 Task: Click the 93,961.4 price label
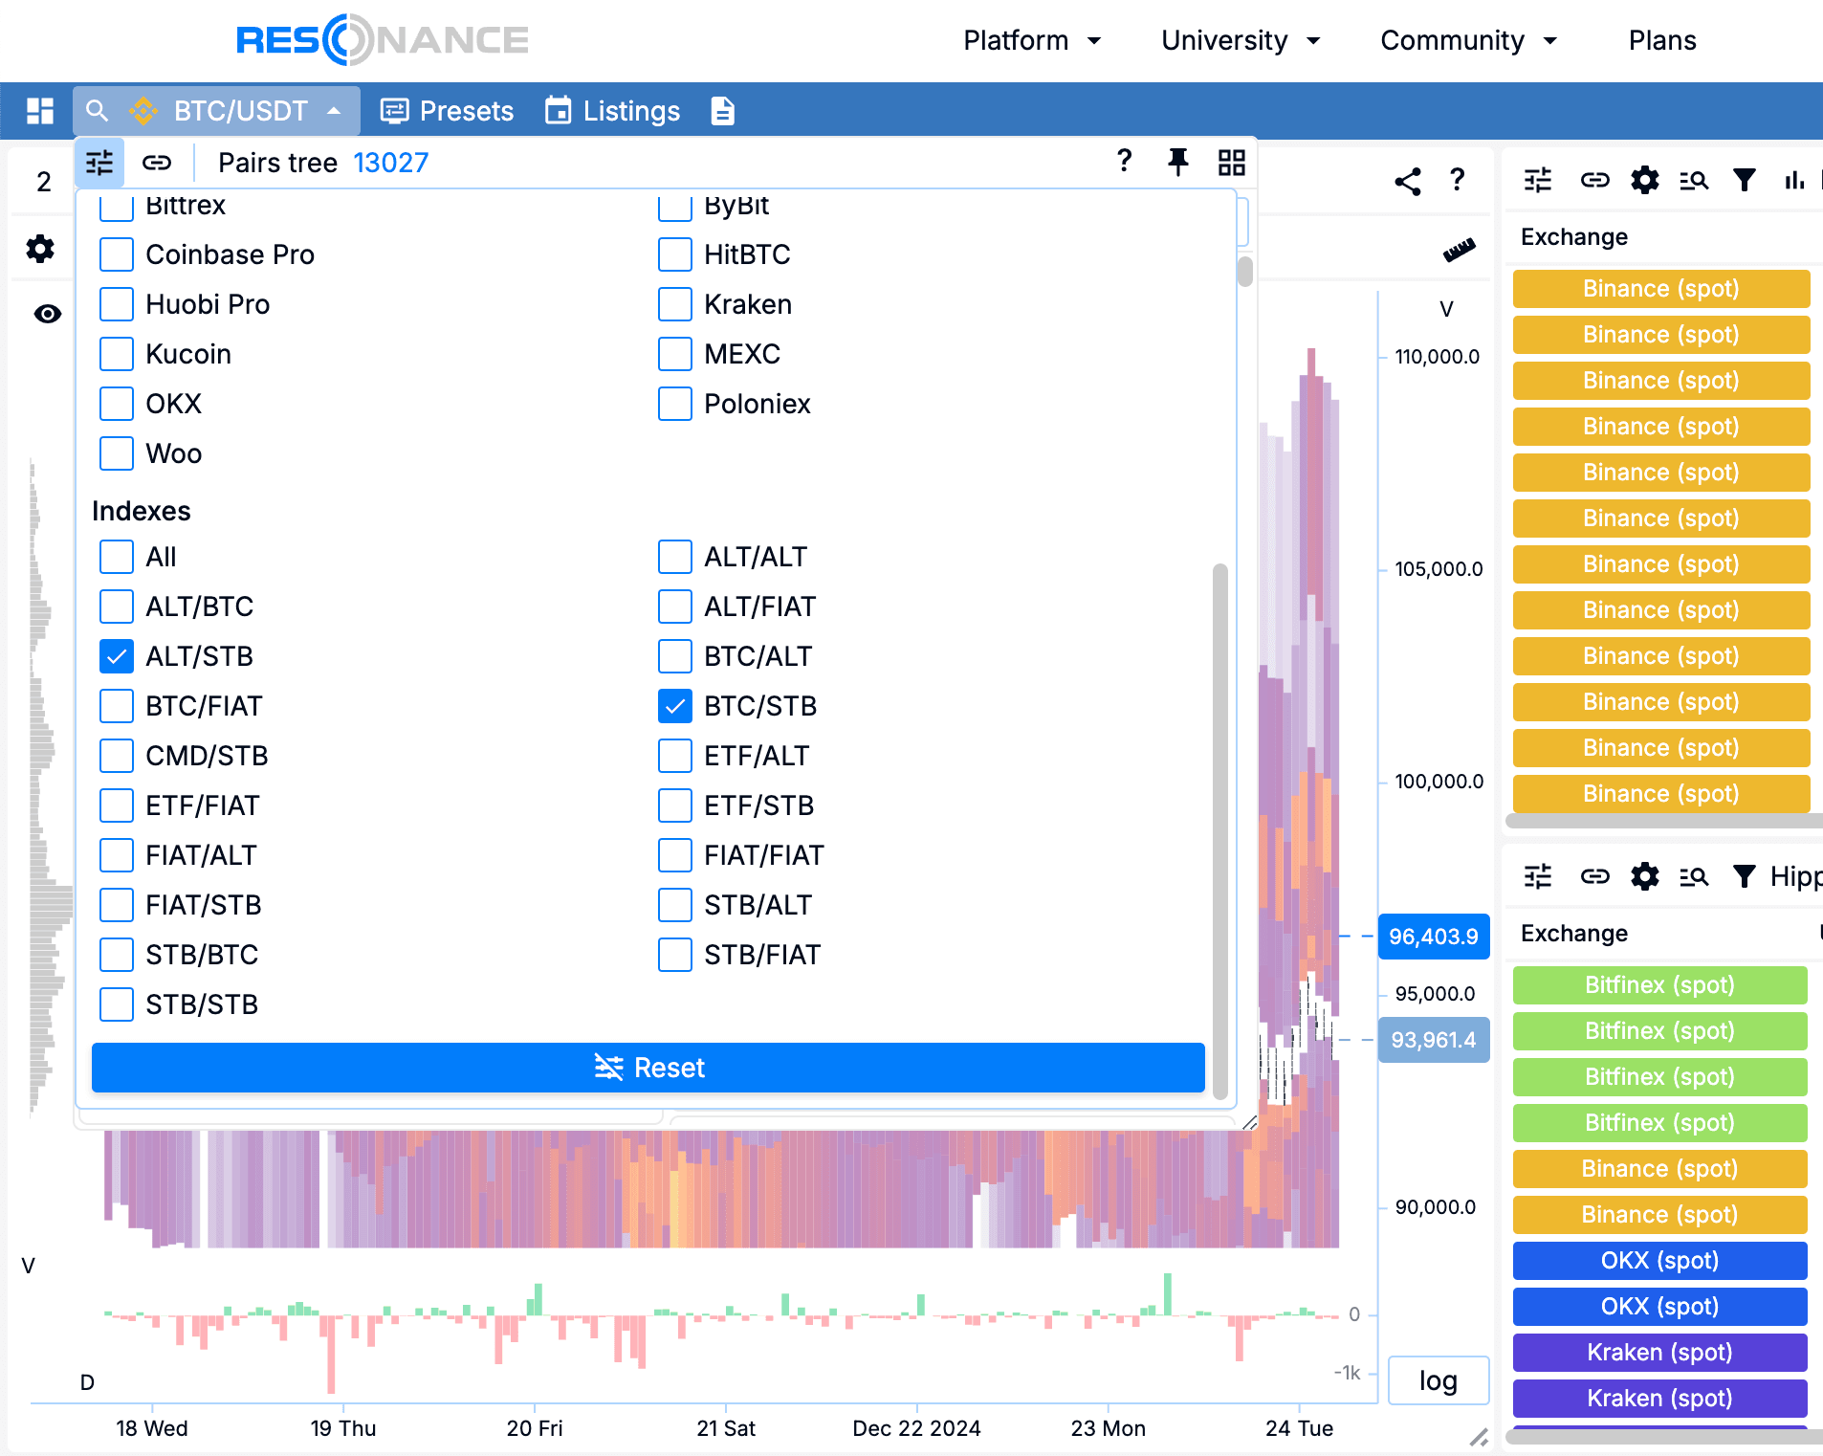pyautogui.click(x=1434, y=1040)
